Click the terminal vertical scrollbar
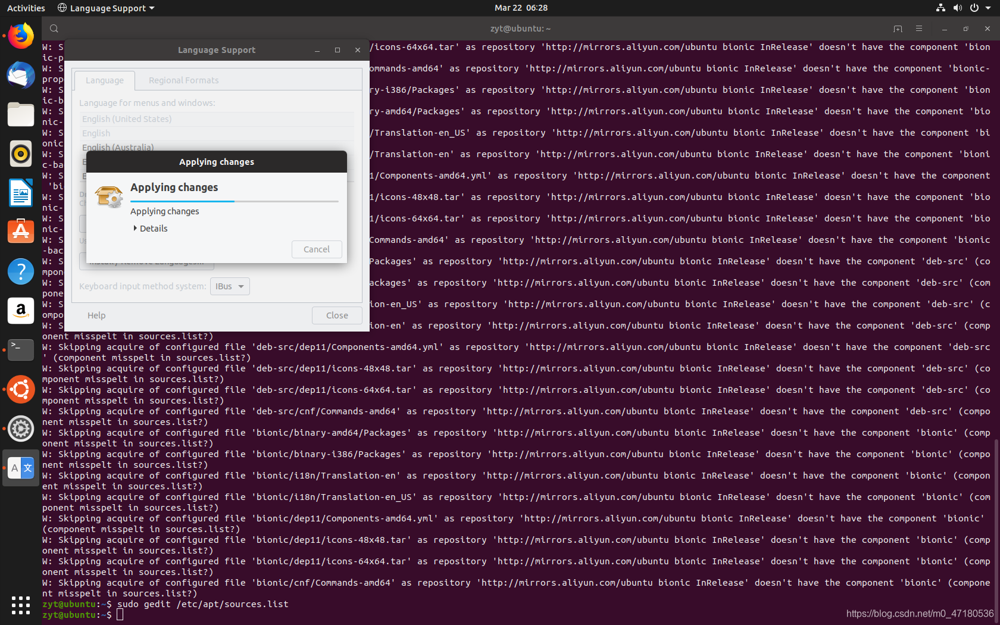 point(996,530)
